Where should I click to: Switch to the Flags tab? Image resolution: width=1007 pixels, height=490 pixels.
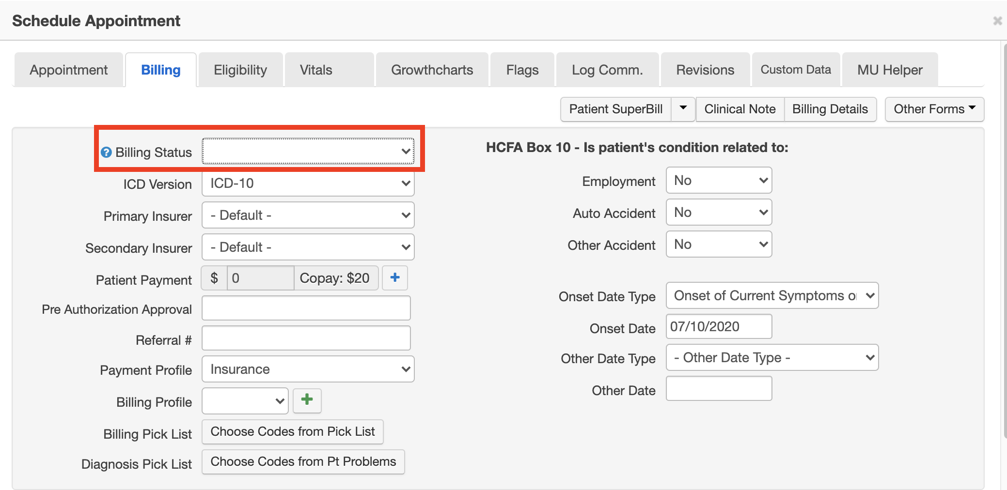pyautogui.click(x=522, y=70)
